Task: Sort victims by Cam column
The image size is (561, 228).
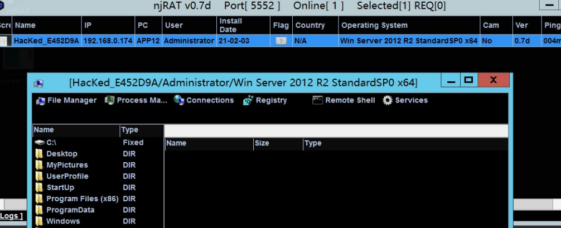Action: [x=496, y=26]
